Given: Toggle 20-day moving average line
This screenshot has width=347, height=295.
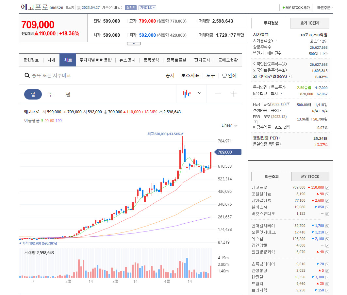Looking at the screenshot, I should click(x=46, y=121).
